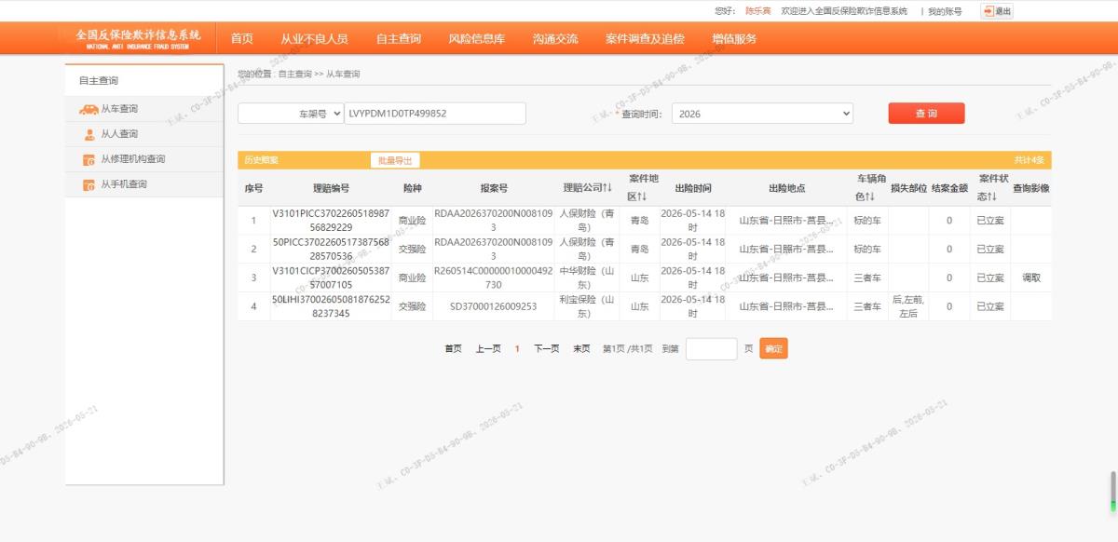Click 中华财险（山东） company cell
The height and width of the screenshot is (542, 1118).
pos(587,278)
